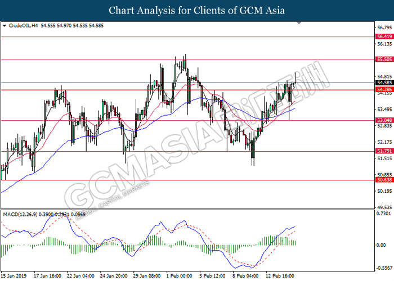The height and width of the screenshot is (281, 394).
Task: Click the MACD scale value 0.7301
Action: [384, 214]
